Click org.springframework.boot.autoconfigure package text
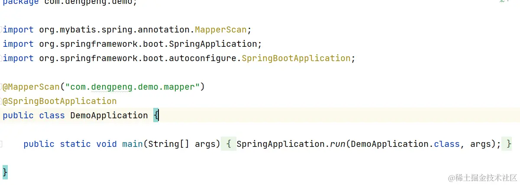The image size is (520, 185). pyautogui.click(x=138, y=58)
